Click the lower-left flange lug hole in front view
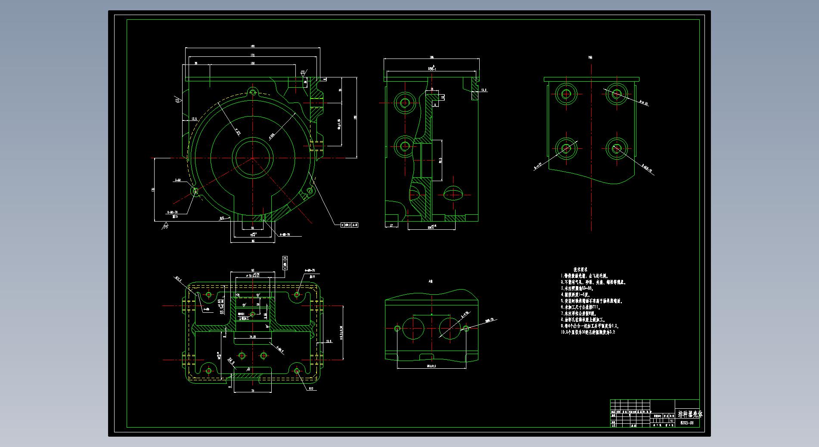Image resolution: width=819 pixels, height=447 pixels. [x=195, y=191]
